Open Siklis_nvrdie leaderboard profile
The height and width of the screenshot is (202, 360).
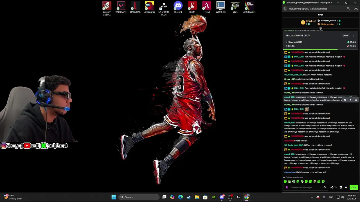click(327, 24)
